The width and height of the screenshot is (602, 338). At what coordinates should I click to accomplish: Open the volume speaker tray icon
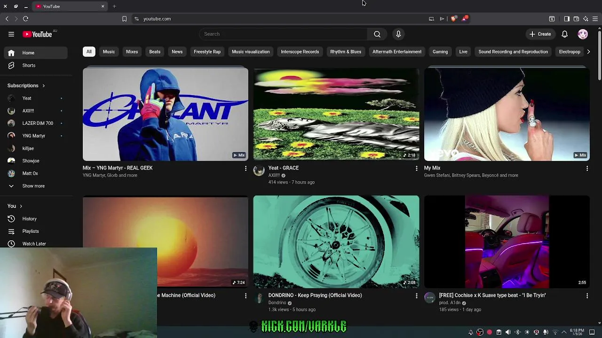pyautogui.click(x=508, y=332)
